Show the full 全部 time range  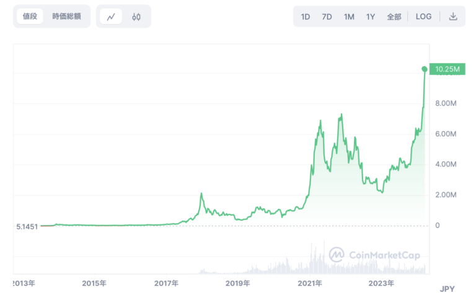click(394, 17)
